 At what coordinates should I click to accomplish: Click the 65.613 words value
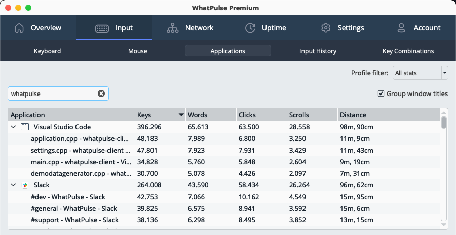pos(198,127)
